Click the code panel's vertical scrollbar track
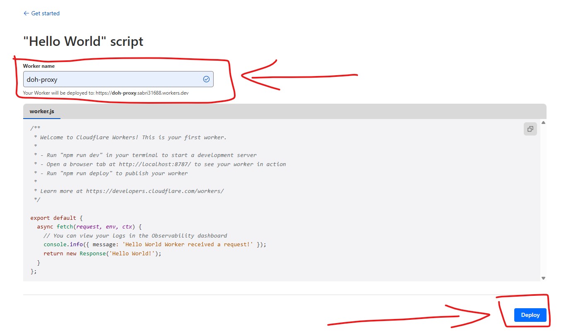Image resolution: width=566 pixels, height=333 pixels. click(543, 198)
